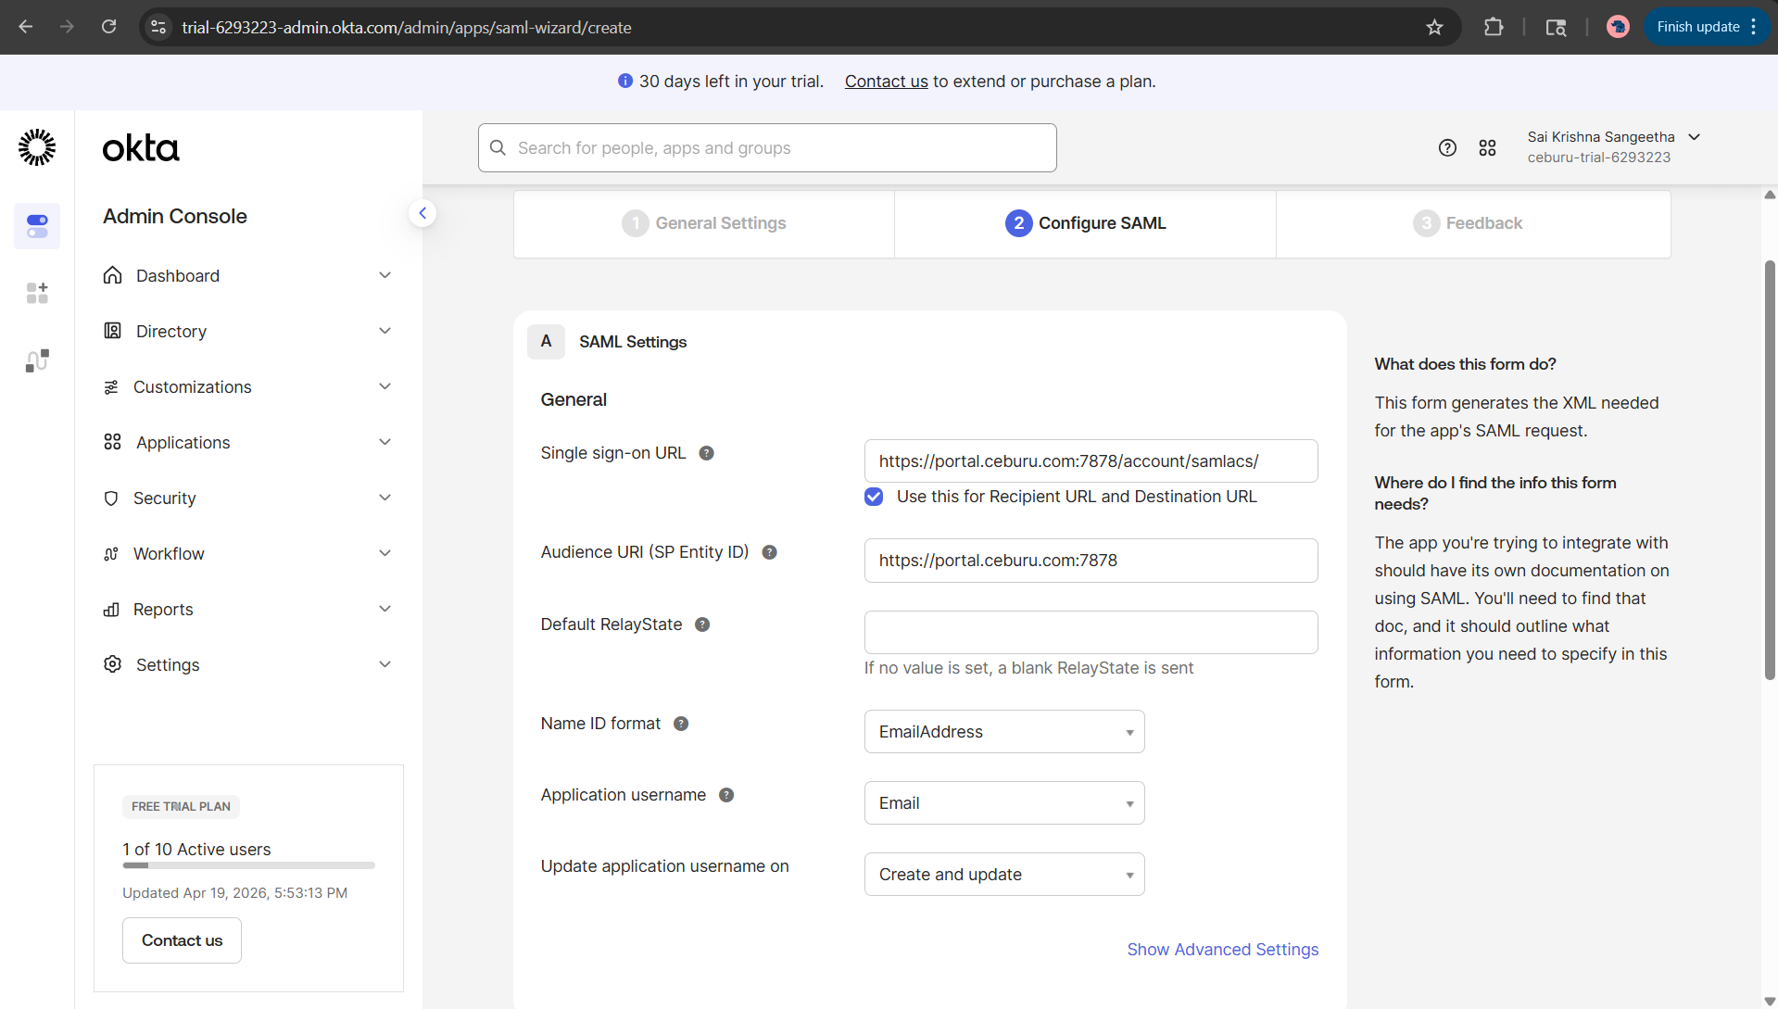1778x1009 pixels.
Task: Toggle Use this for Recipient URL checkbox
Action: click(x=874, y=497)
